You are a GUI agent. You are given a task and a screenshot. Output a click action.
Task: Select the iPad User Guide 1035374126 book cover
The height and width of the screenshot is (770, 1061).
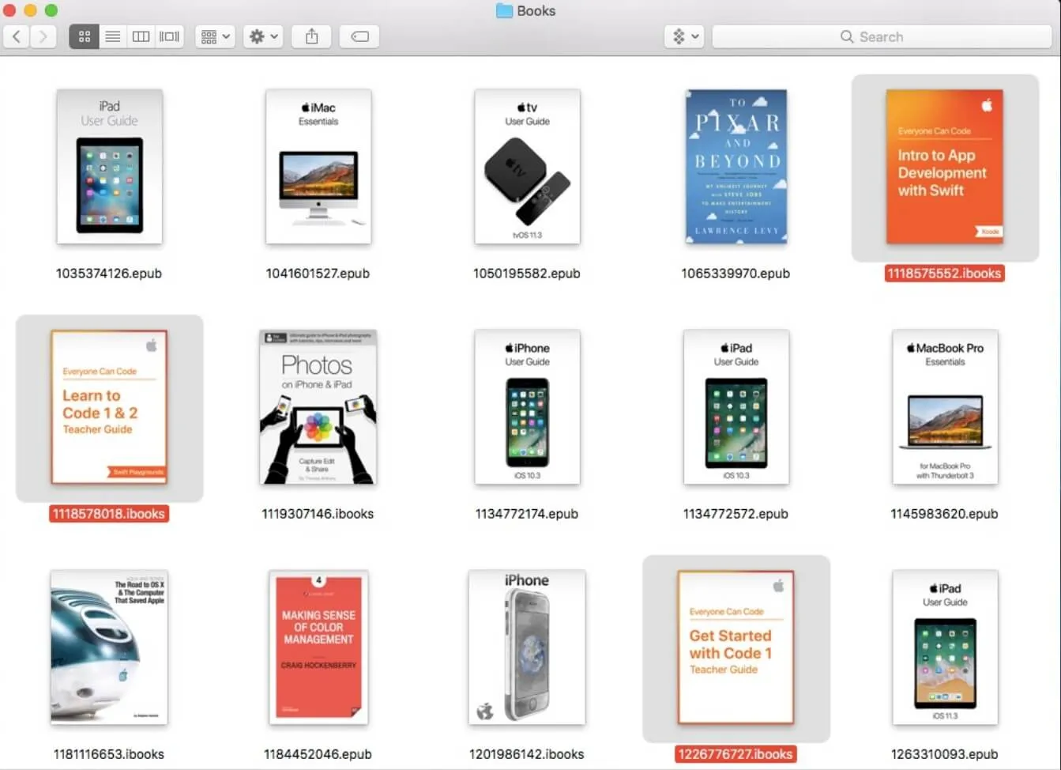tap(110, 167)
